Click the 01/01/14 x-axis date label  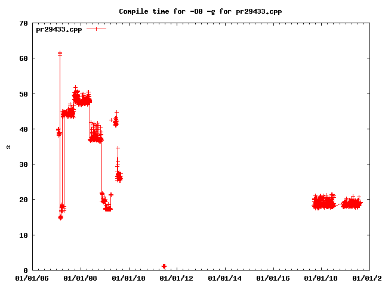[225, 278]
